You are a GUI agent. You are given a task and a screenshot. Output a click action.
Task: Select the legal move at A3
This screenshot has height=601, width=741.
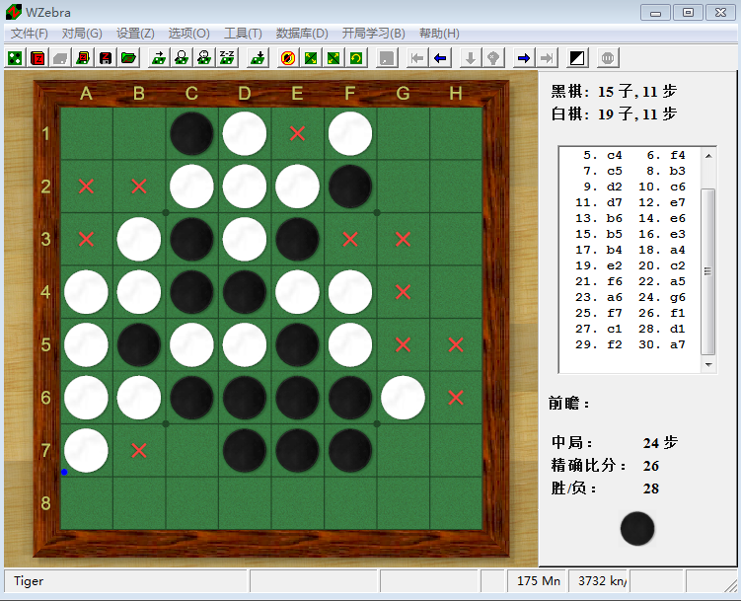tap(86, 240)
